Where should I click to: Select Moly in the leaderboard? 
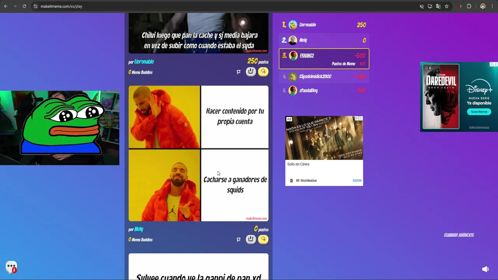tap(324, 40)
